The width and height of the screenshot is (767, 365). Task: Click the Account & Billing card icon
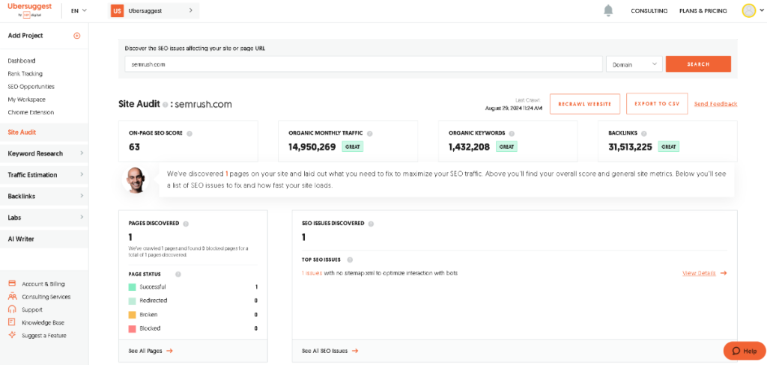click(12, 284)
